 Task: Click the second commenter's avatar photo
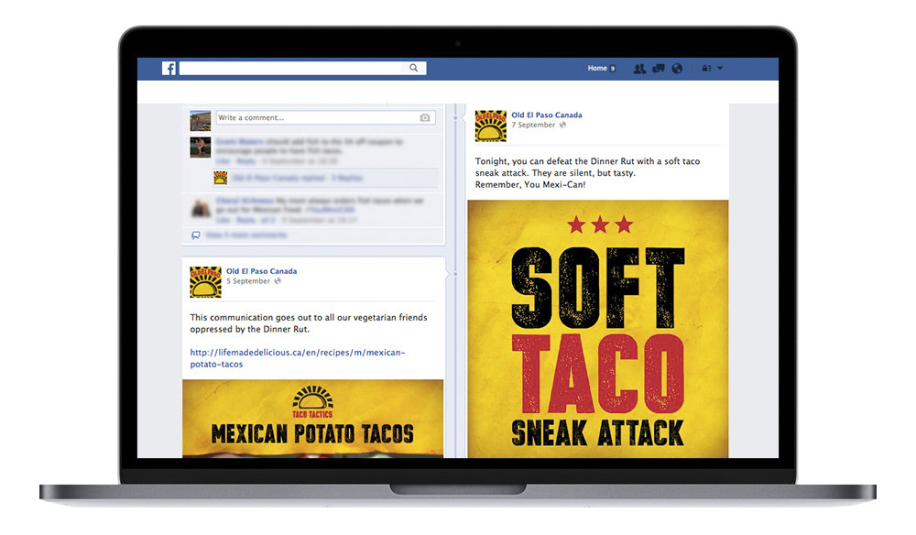tap(201, 208)
